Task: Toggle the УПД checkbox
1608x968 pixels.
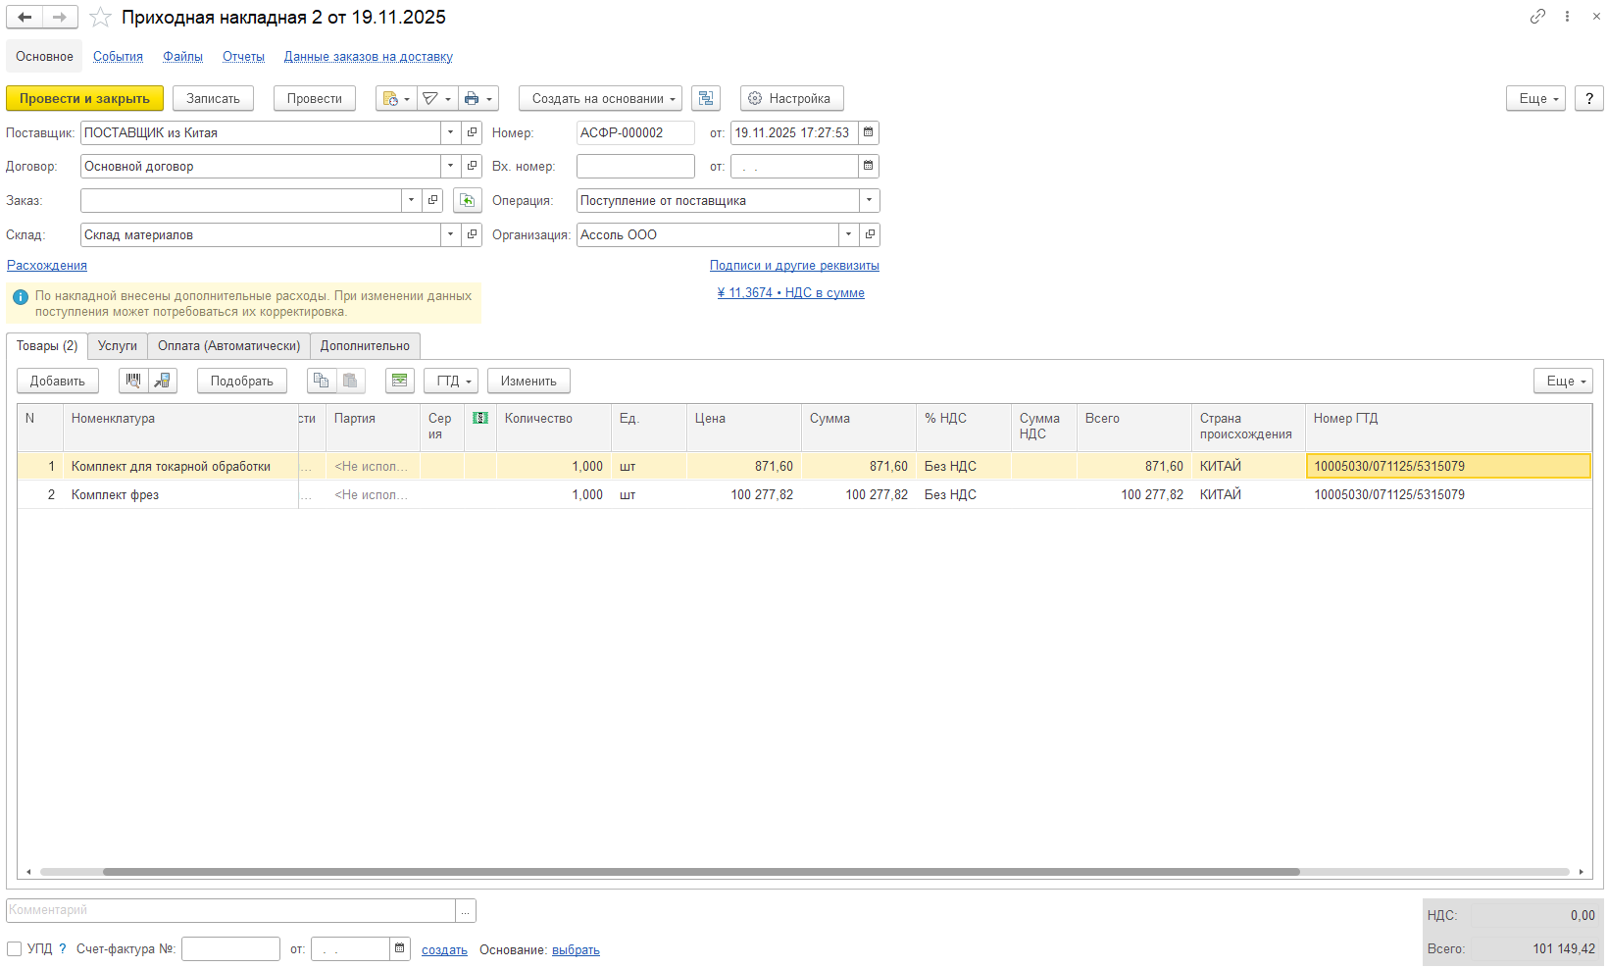Action: (x=15, y=948)
